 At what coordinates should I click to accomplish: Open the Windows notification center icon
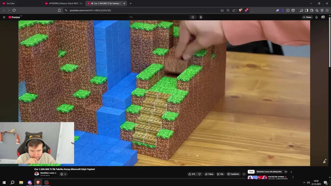(x=326, y=183)
